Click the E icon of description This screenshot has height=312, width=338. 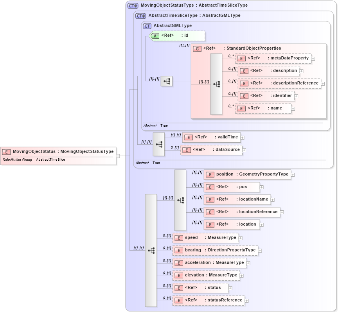pos(244,71)
